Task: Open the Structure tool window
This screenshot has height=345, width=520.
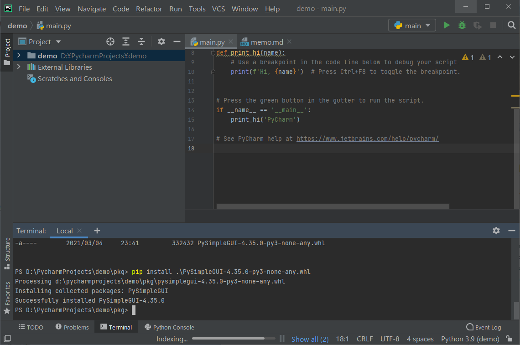Action: (7, 253)
